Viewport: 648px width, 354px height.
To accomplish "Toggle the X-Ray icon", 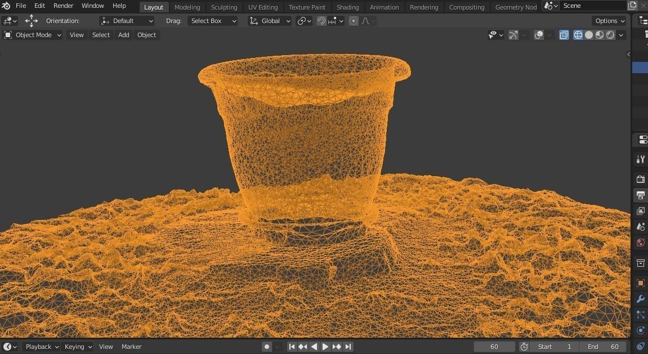I will tap(564, 35).
